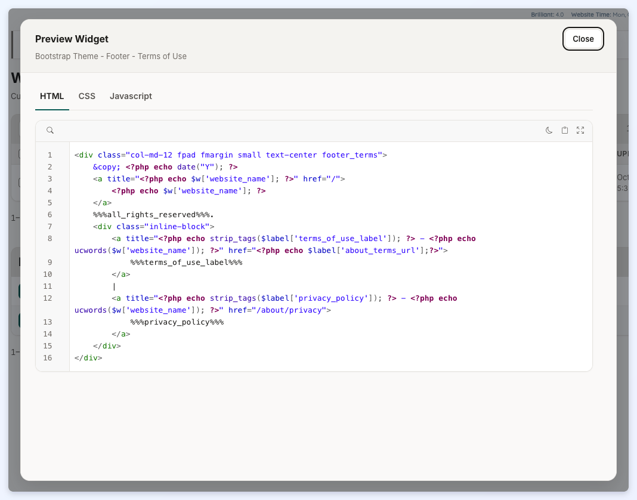Close the Preview Widget dialog
Viewport: 637px width, 500px height.
(583, 39)
